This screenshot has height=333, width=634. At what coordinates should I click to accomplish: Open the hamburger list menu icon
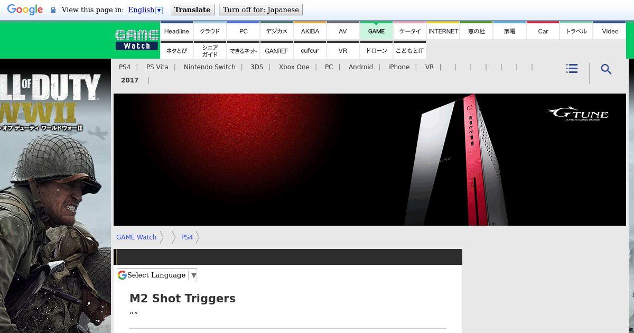click(x=572, y=69)
